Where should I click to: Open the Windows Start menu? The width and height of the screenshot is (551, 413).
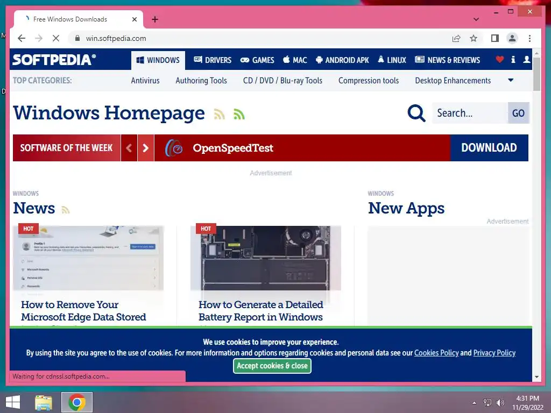pyautogui.click(x=13, y=402)
